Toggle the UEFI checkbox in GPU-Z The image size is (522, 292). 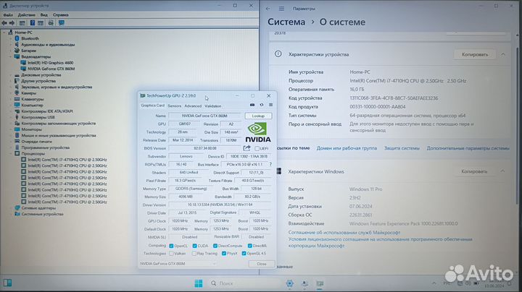coord(257,148)
